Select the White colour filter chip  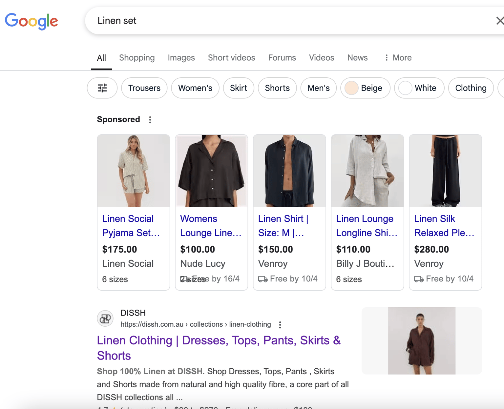pyautogui.click(x=419, y=88)
